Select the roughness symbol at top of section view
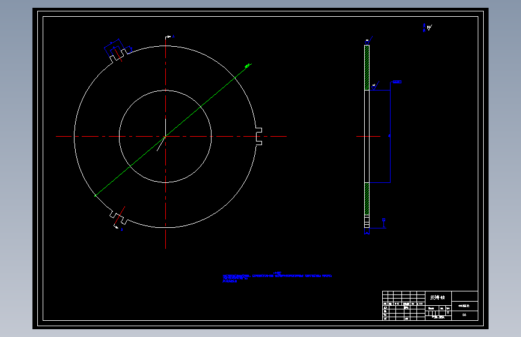 click(x=369, y=40)
